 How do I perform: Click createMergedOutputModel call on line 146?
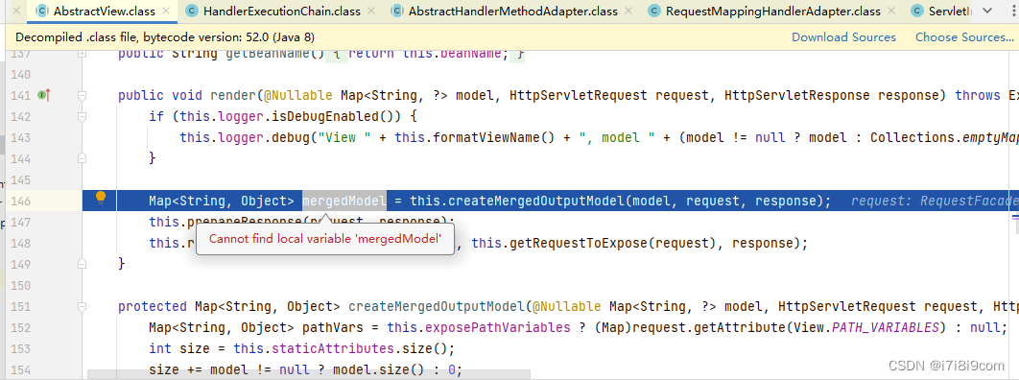[x=537, y=201]
